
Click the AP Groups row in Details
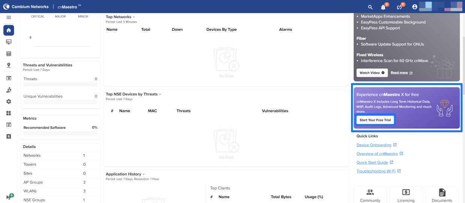(60, 182)
